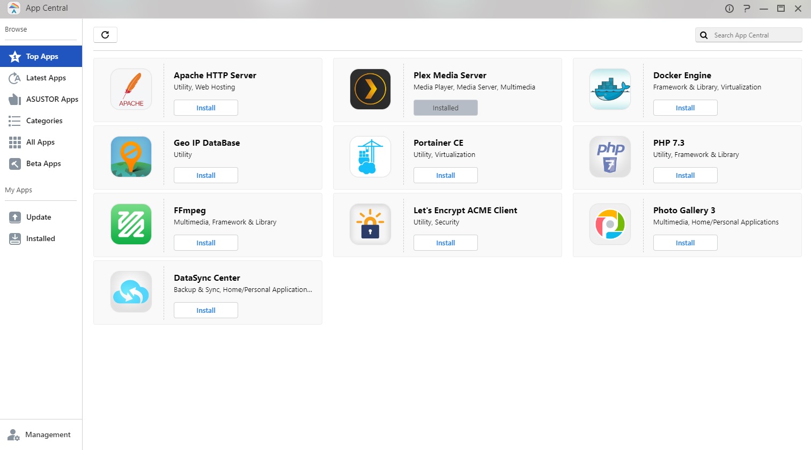Click 'Framework & Library, Virtualization' text

707,87
